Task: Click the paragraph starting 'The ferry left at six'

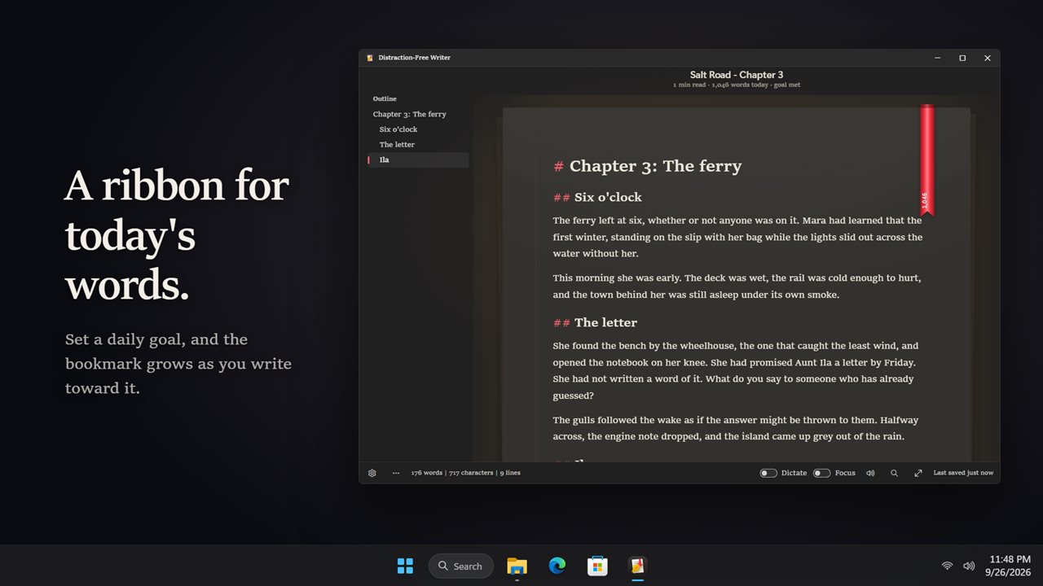Action: pos(737,237)
